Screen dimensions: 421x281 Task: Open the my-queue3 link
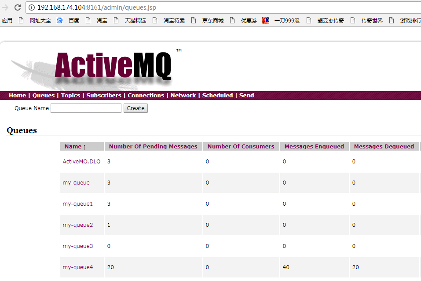78,246
